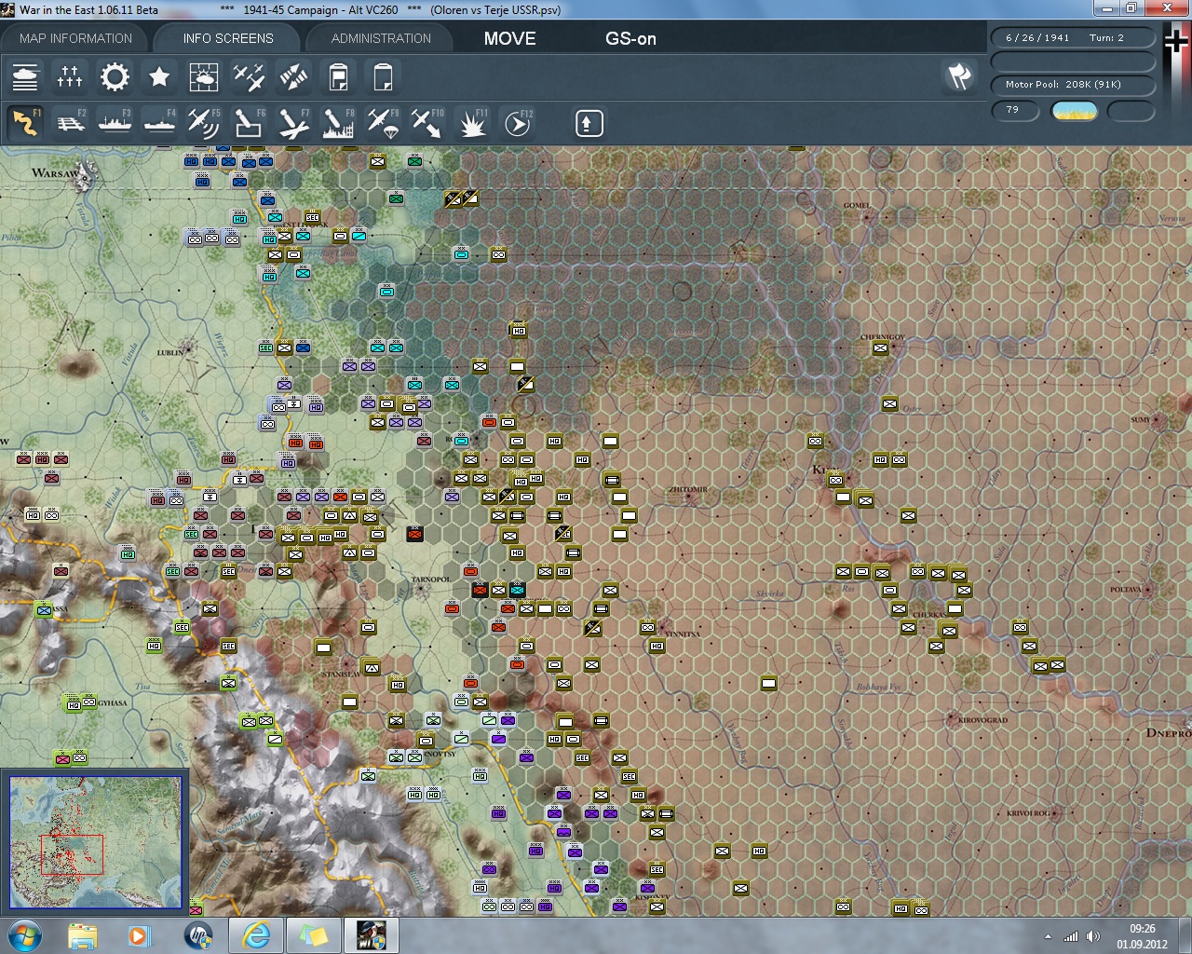Open the document report with flag icon
Image resolution: width=1192 pixels, height=954 pixels.
pos(338,76)
